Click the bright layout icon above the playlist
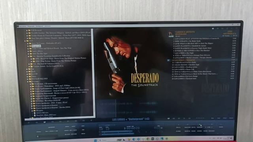Viewport: 253px width, 142px height. tap(213, 28)
